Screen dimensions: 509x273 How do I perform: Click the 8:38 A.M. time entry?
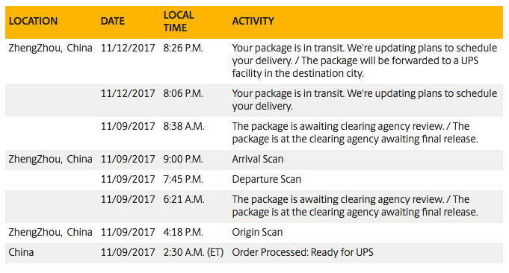(x=184, y=126)
